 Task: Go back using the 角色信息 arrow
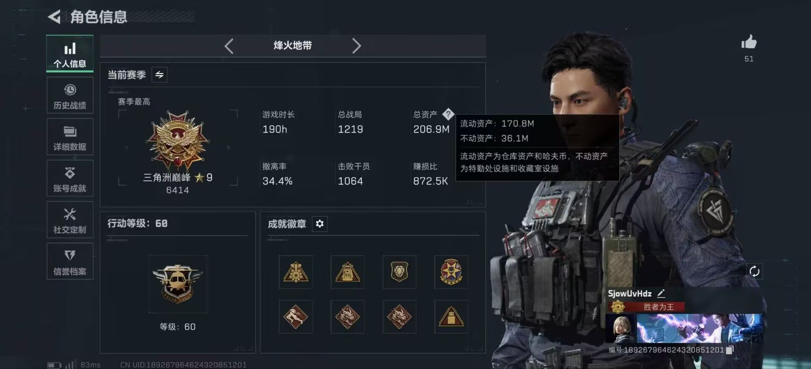(54, 17)
